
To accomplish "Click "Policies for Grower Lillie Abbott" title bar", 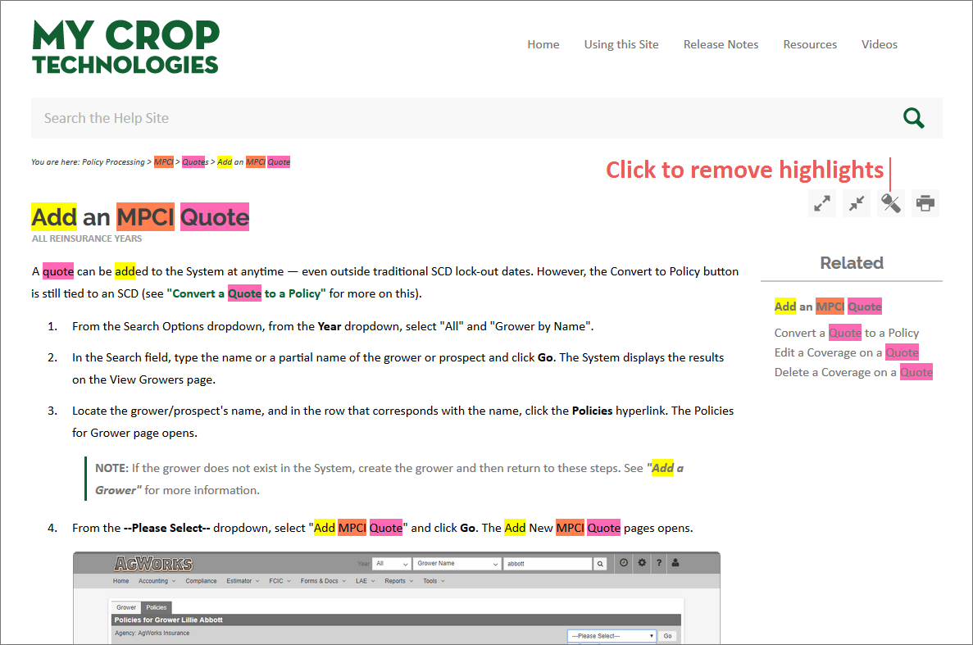I will point(397,620).
